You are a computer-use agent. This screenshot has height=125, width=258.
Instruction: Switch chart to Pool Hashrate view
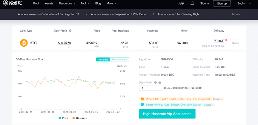[x=120, y=60]
